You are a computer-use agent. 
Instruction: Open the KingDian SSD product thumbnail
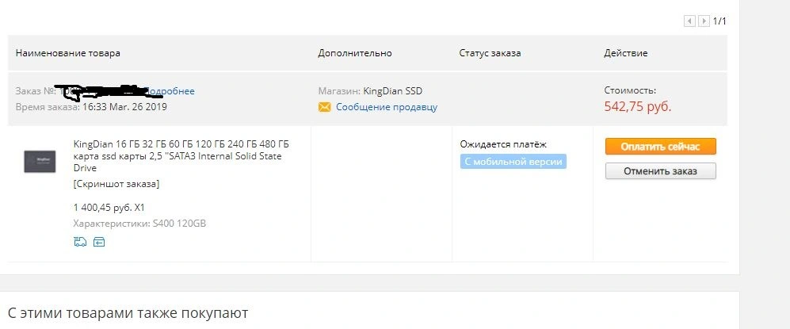(40, 161)
